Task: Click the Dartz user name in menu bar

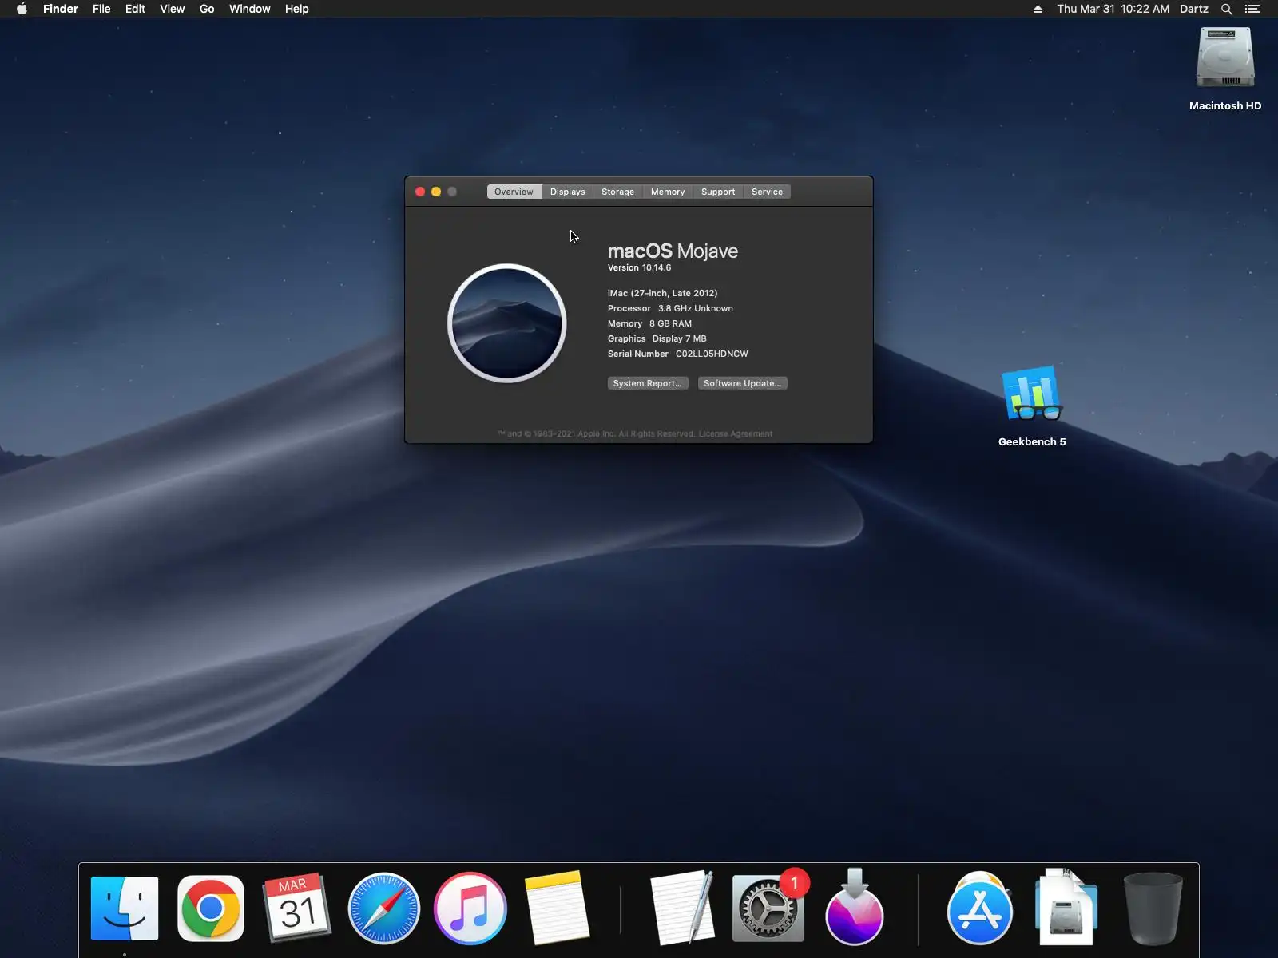Action: (x=1194, y=9)
